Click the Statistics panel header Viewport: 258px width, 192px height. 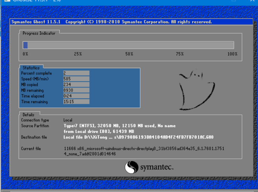point(31,68)
